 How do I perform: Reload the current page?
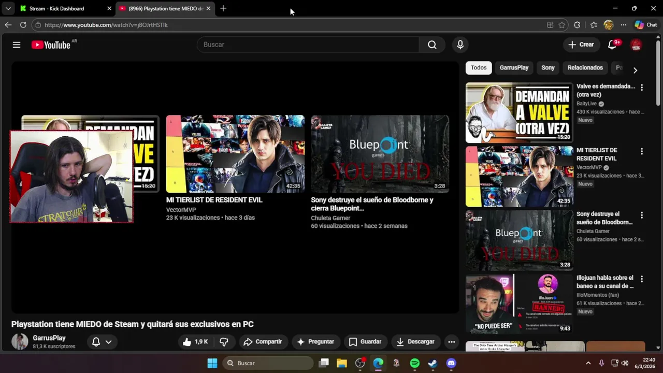tap(23, 25)
